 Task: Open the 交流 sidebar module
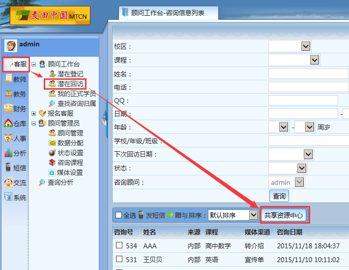(x=15, y=183)
